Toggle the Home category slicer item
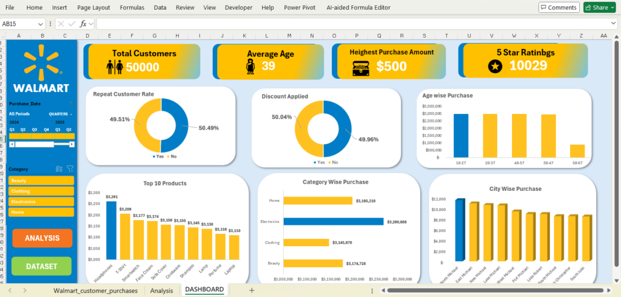Image resolution: width=621 pixels, height=297 pixels. click(x=41, y=212)
